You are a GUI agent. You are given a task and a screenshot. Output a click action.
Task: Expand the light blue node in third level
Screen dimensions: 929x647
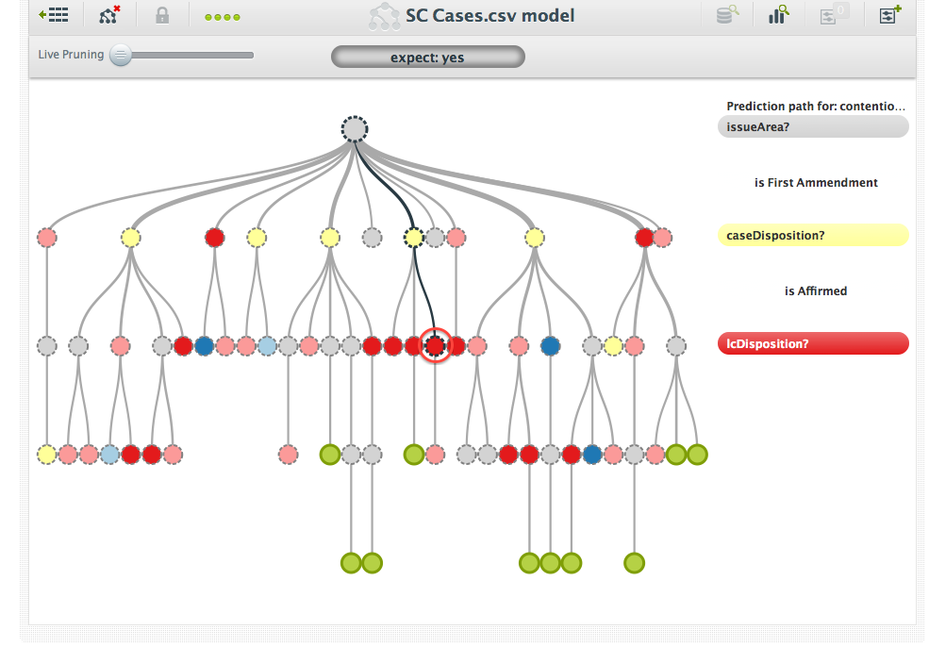(267, 346)
